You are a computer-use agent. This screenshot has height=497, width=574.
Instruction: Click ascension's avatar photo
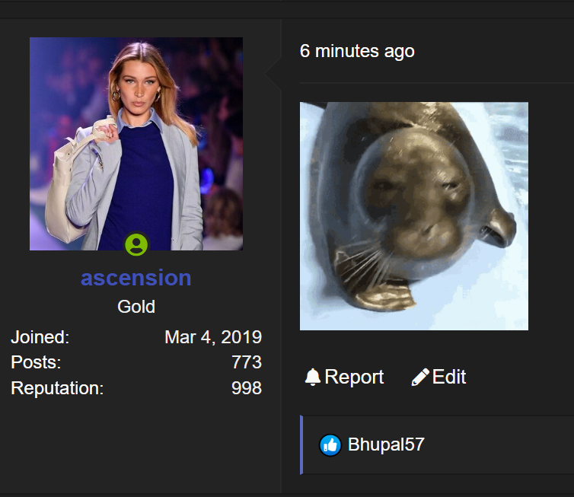[x=136, y=144]
